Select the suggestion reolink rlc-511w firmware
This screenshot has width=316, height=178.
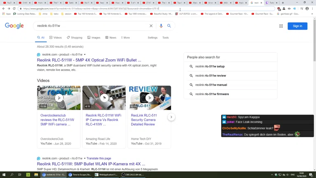click(x=212, y=94)
